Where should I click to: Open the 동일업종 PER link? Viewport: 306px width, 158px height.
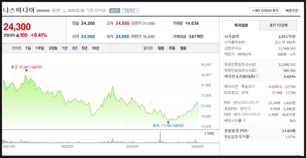tap(237, 131)
